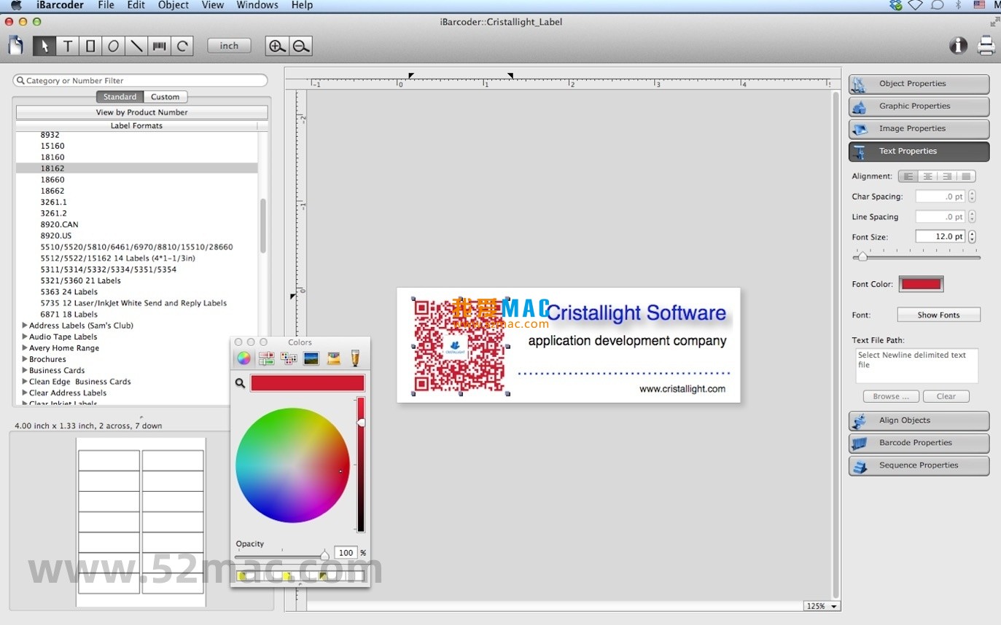Select the QR code on label
Screen dimensions: 1001x625
click(x=460, y=345)
